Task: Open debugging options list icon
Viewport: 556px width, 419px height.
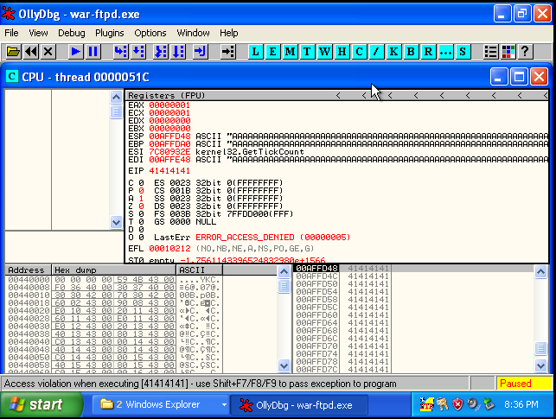Action: coord(491,52)
